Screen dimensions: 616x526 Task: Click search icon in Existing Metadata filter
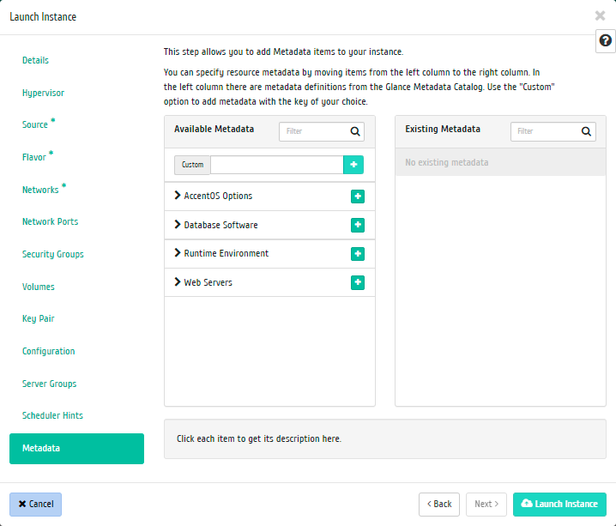tap(586, 131)
